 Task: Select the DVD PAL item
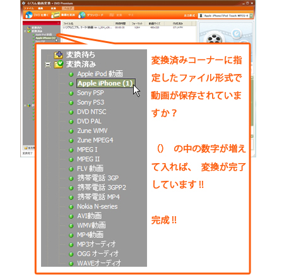(89, 121)
